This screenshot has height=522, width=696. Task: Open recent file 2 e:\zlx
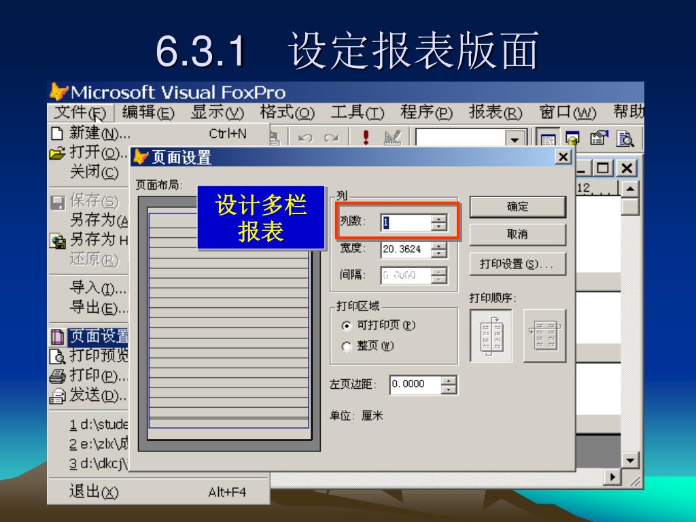click(99, 444)
